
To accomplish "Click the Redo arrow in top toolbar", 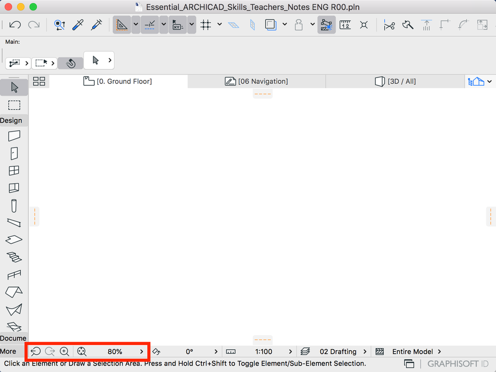I will click(34, 25).
